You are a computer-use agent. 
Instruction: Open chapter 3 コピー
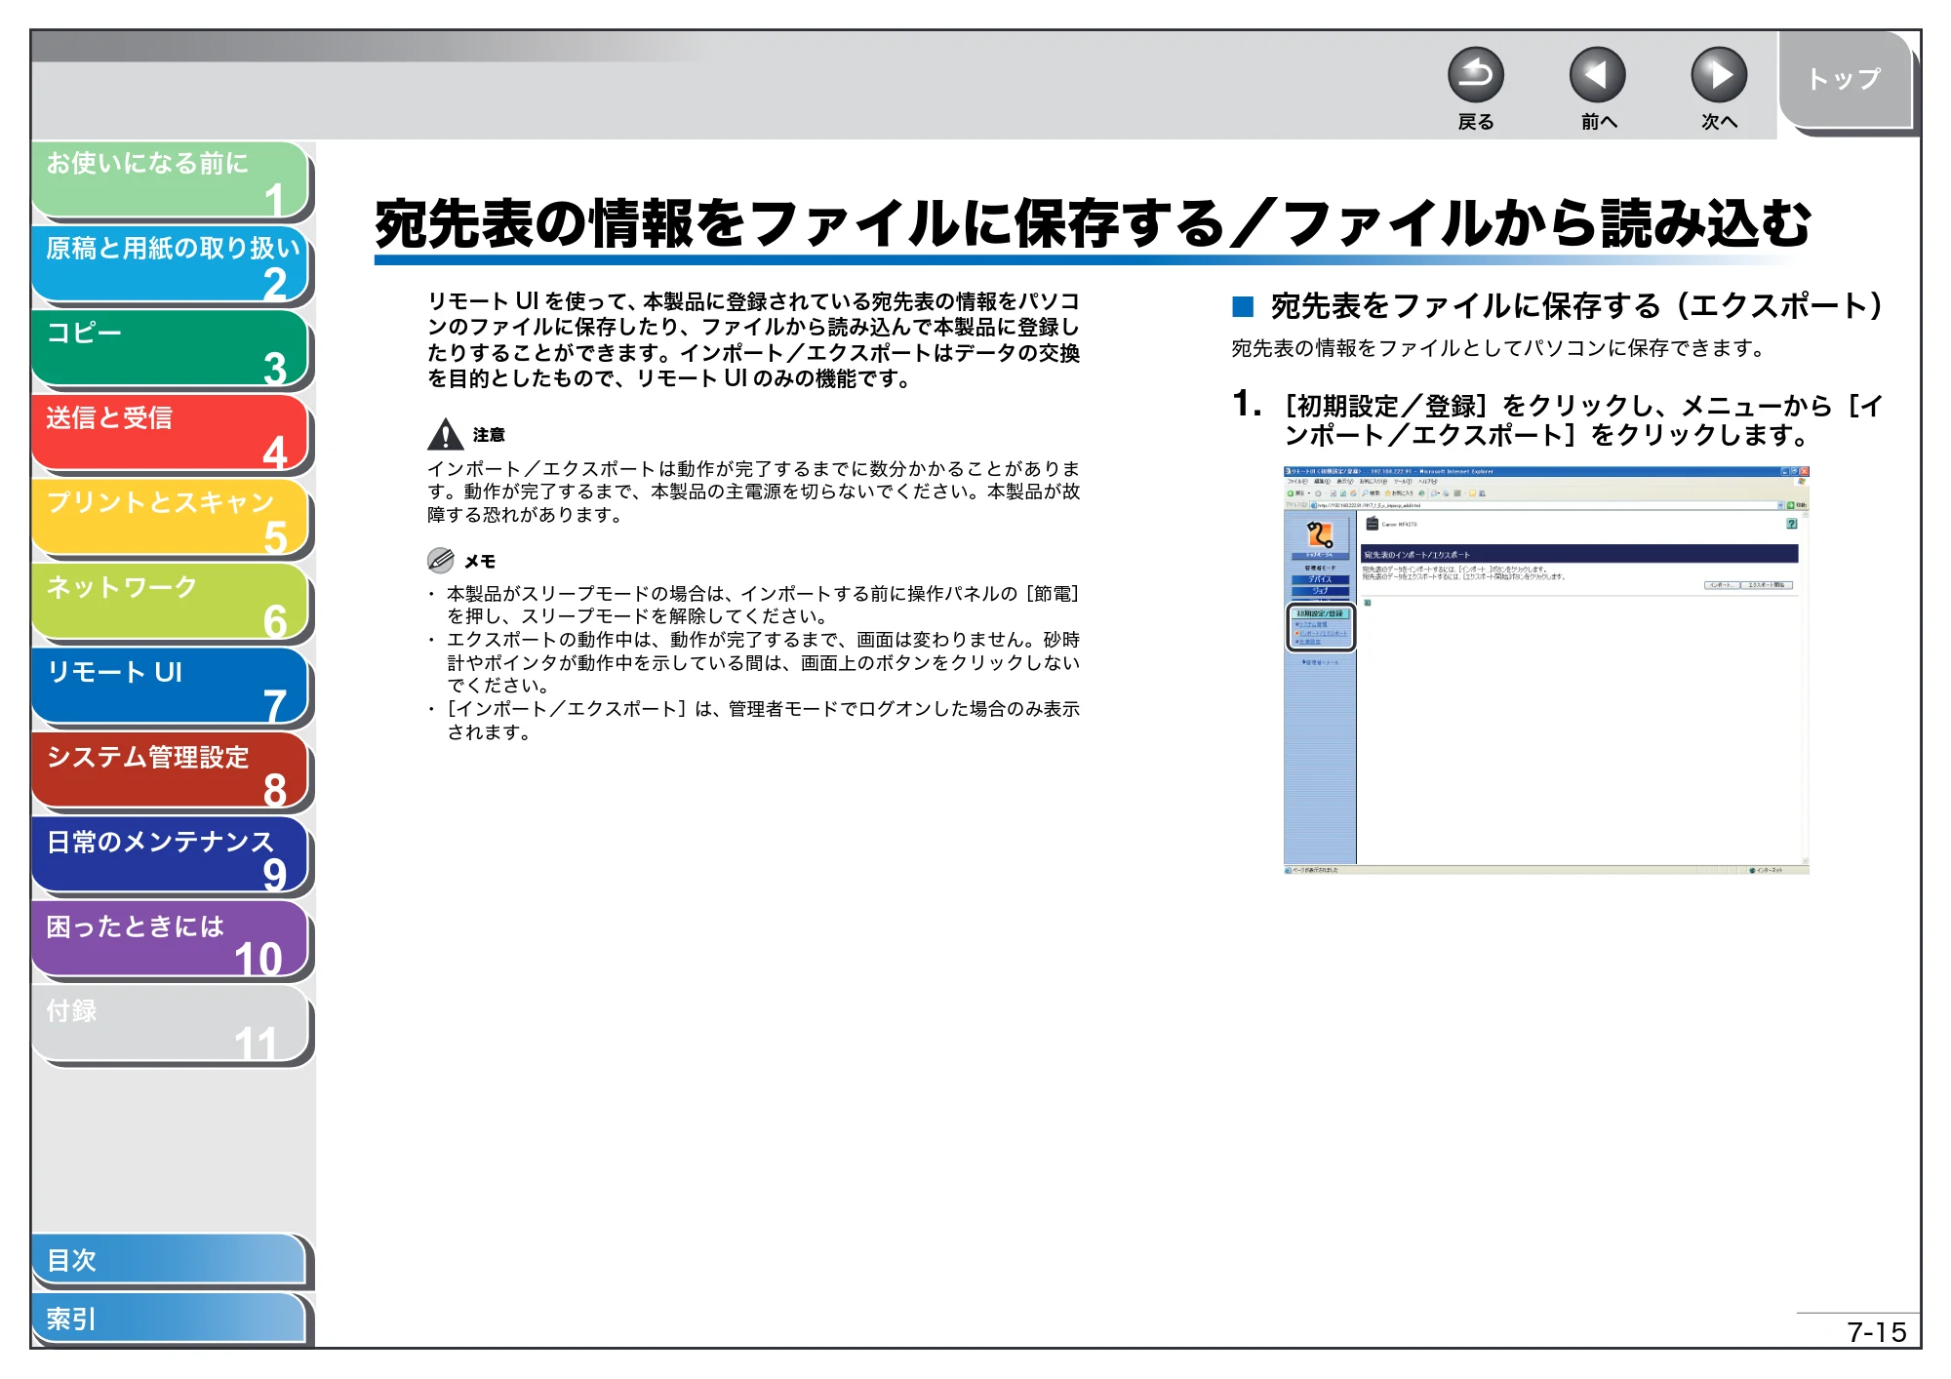pyautogui.click(x=171, y=349)
